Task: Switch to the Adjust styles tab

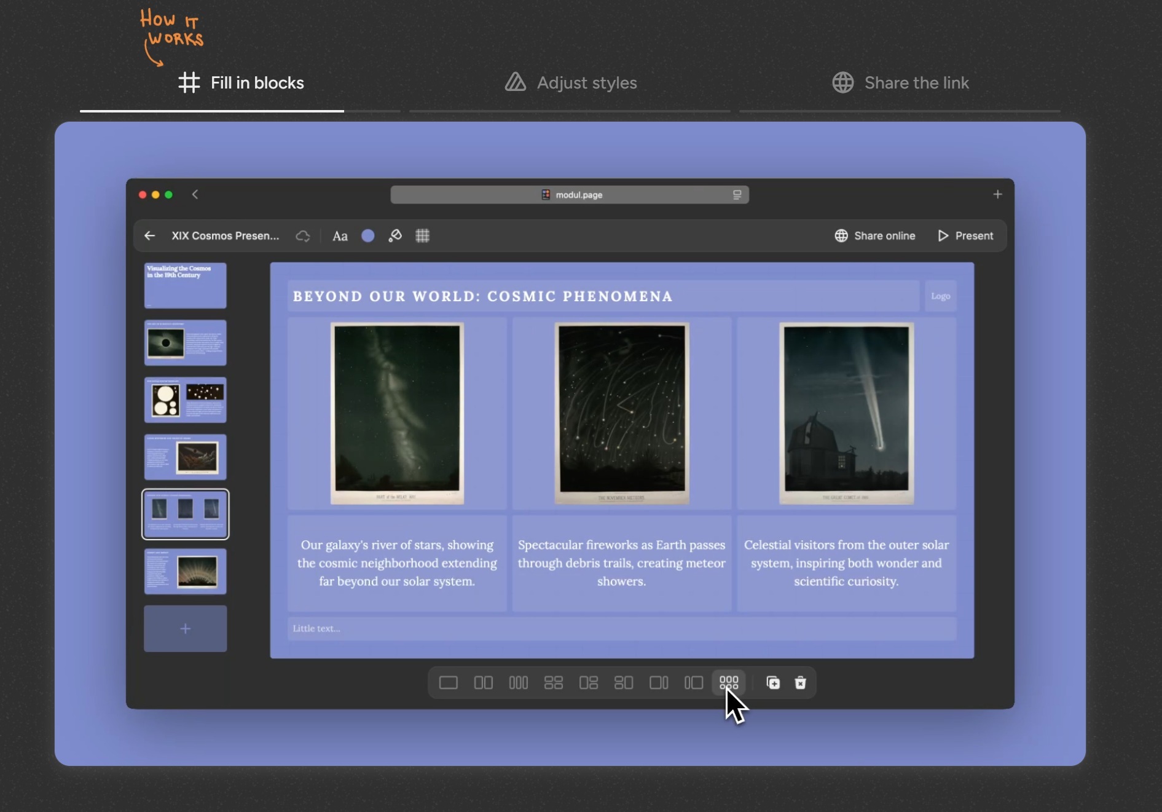Action: coord(570,83)
